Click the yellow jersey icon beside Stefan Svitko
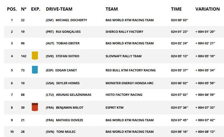Viewport: 224px width, 137px height. point(35,56)
